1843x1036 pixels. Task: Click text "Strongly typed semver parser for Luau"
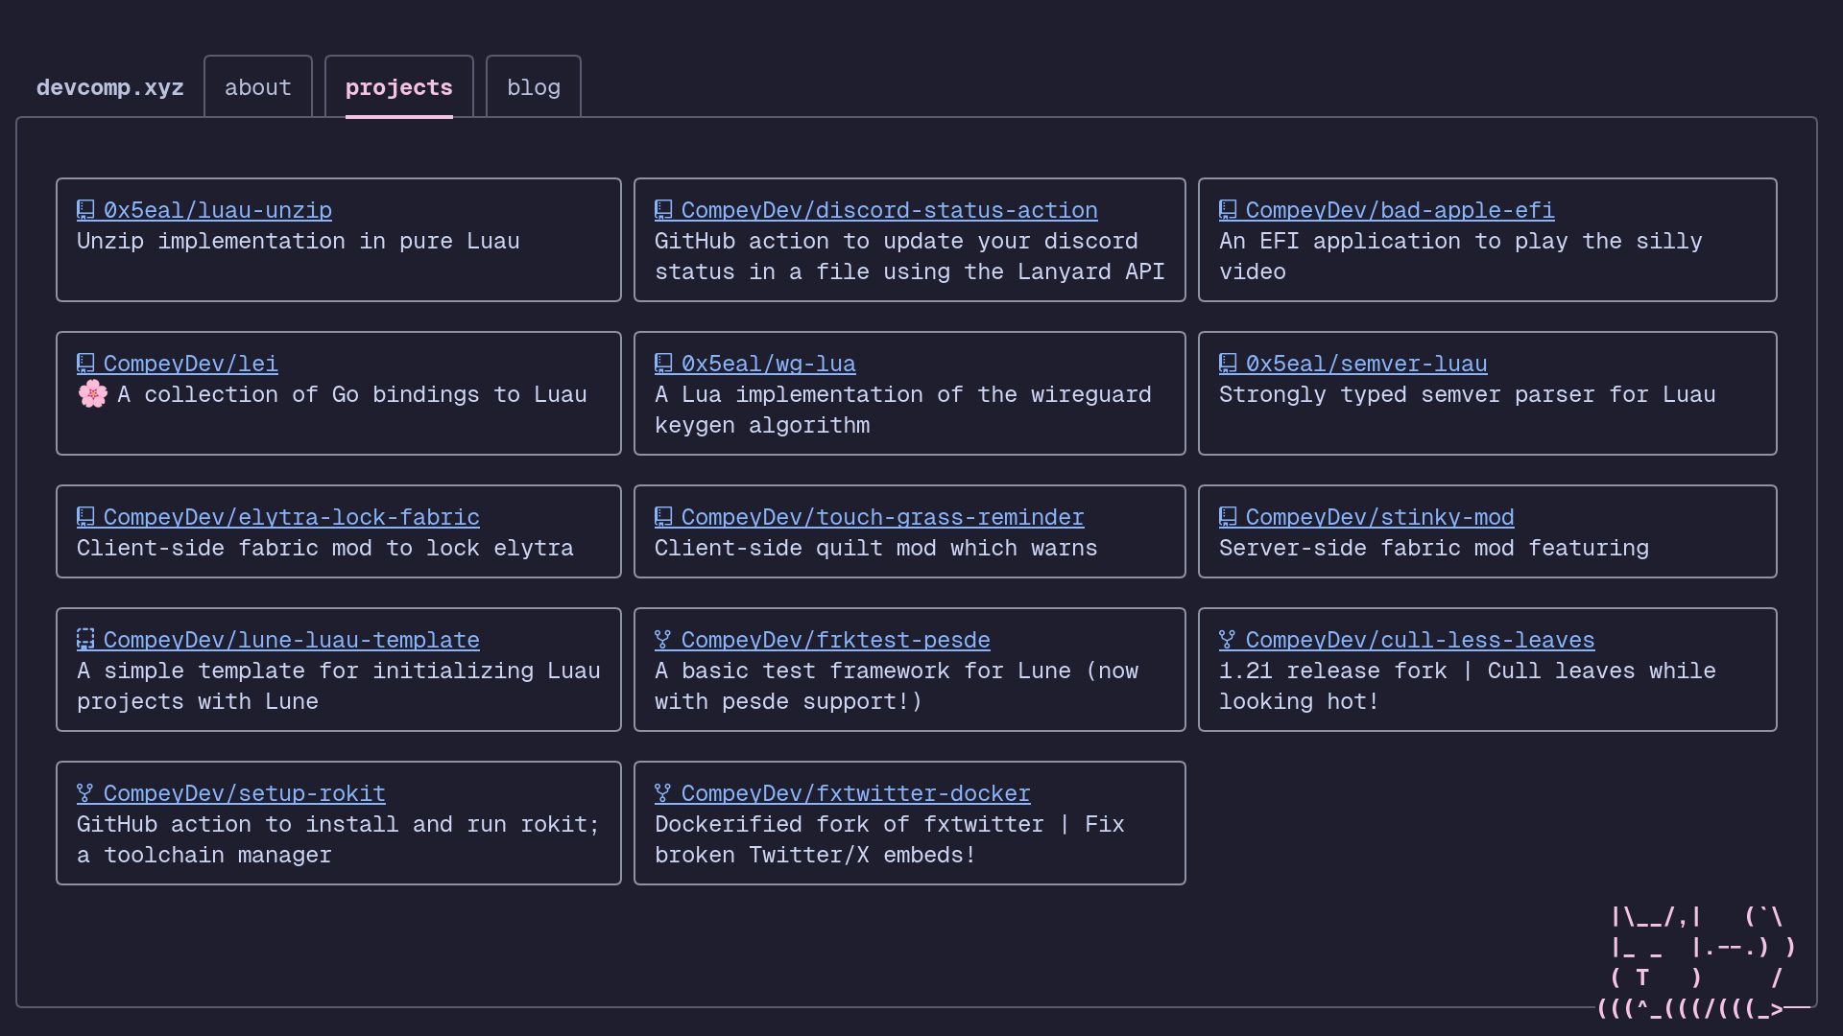(x=1468, y=394)
